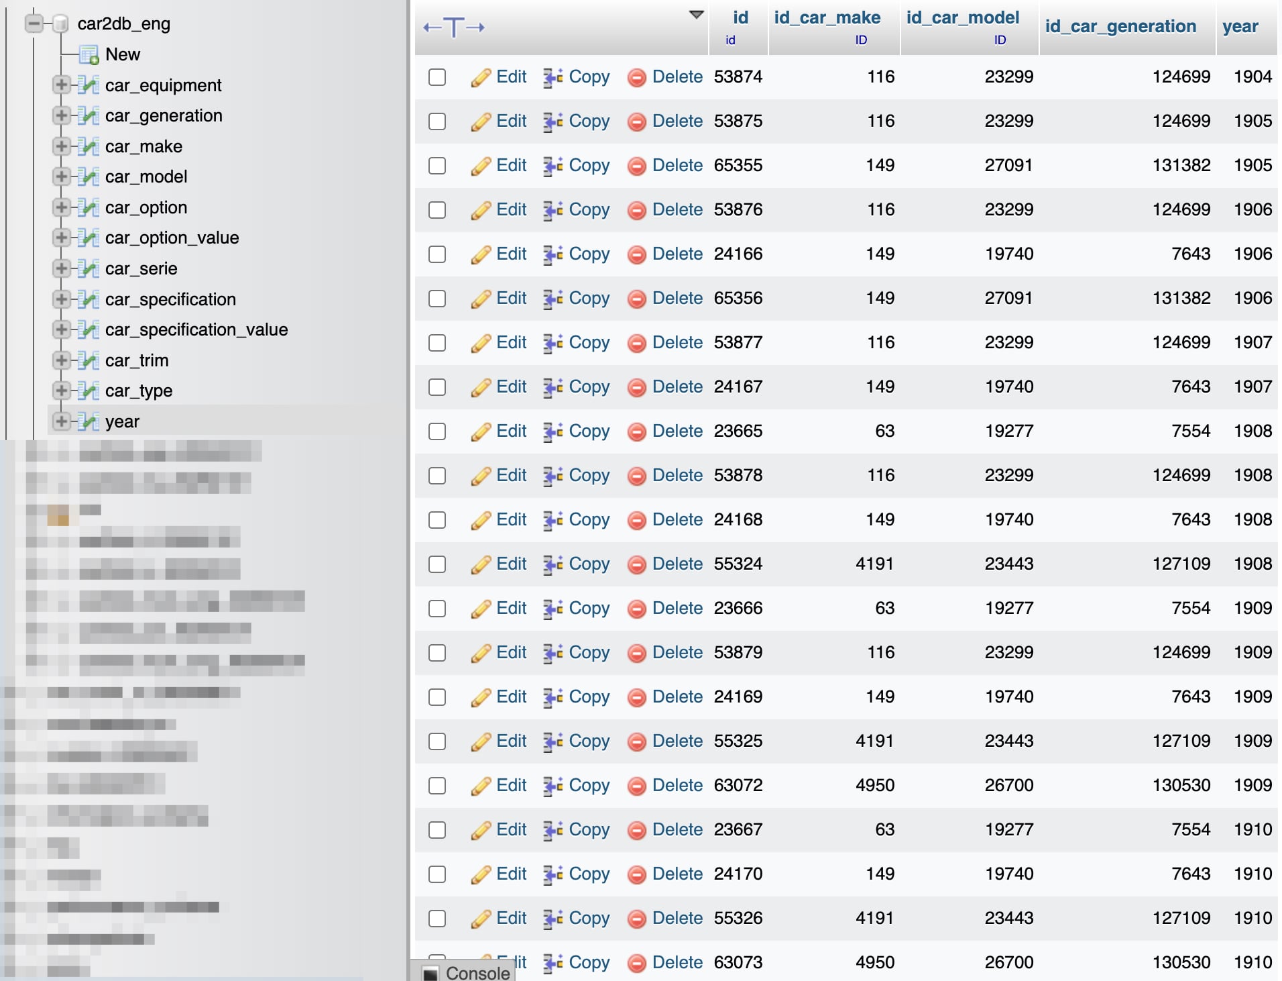Sort by the id_car_generation column header
The image size is (1282, 981).
pyautogui.click(x=1120, y=26)
